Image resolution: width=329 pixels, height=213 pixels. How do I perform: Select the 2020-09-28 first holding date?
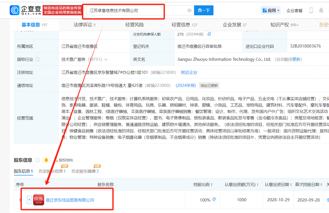(x=309, y=200)
